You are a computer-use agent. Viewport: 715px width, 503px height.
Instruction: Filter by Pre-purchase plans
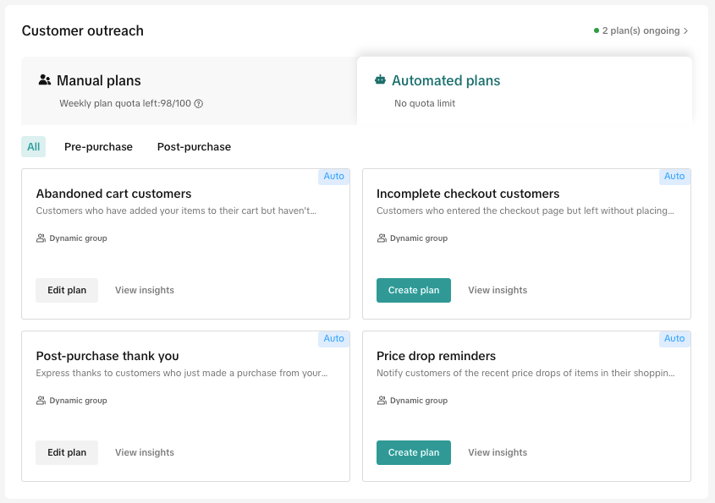click(x=98, y=147)
